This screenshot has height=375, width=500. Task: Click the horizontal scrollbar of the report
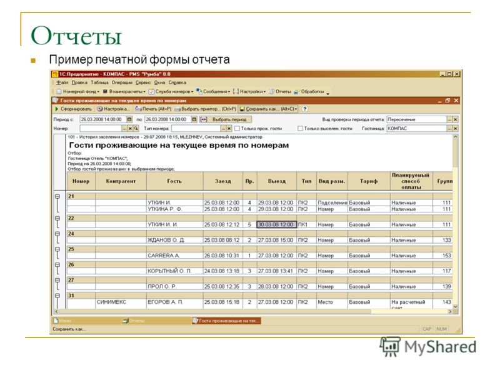(x=254, y=311)
